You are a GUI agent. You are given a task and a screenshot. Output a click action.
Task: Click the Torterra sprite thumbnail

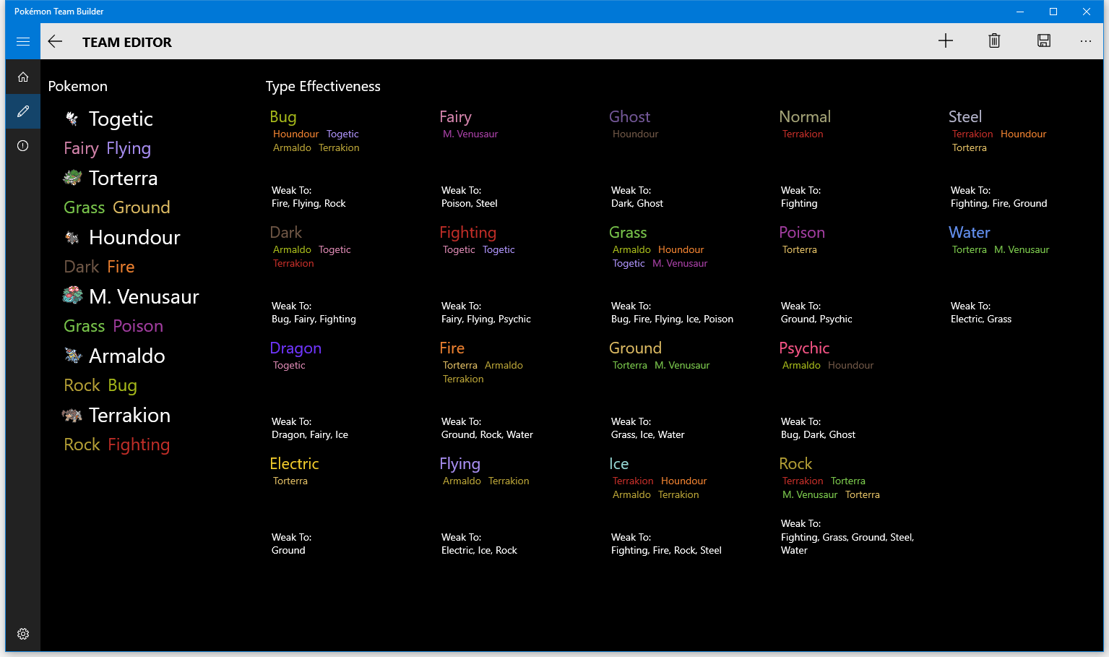[x=72, y=177]
